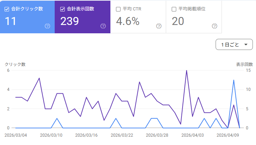Click the 2026/03/22 date axis label
The width and height of the screenshot is (256, 145).
point(122,135)
